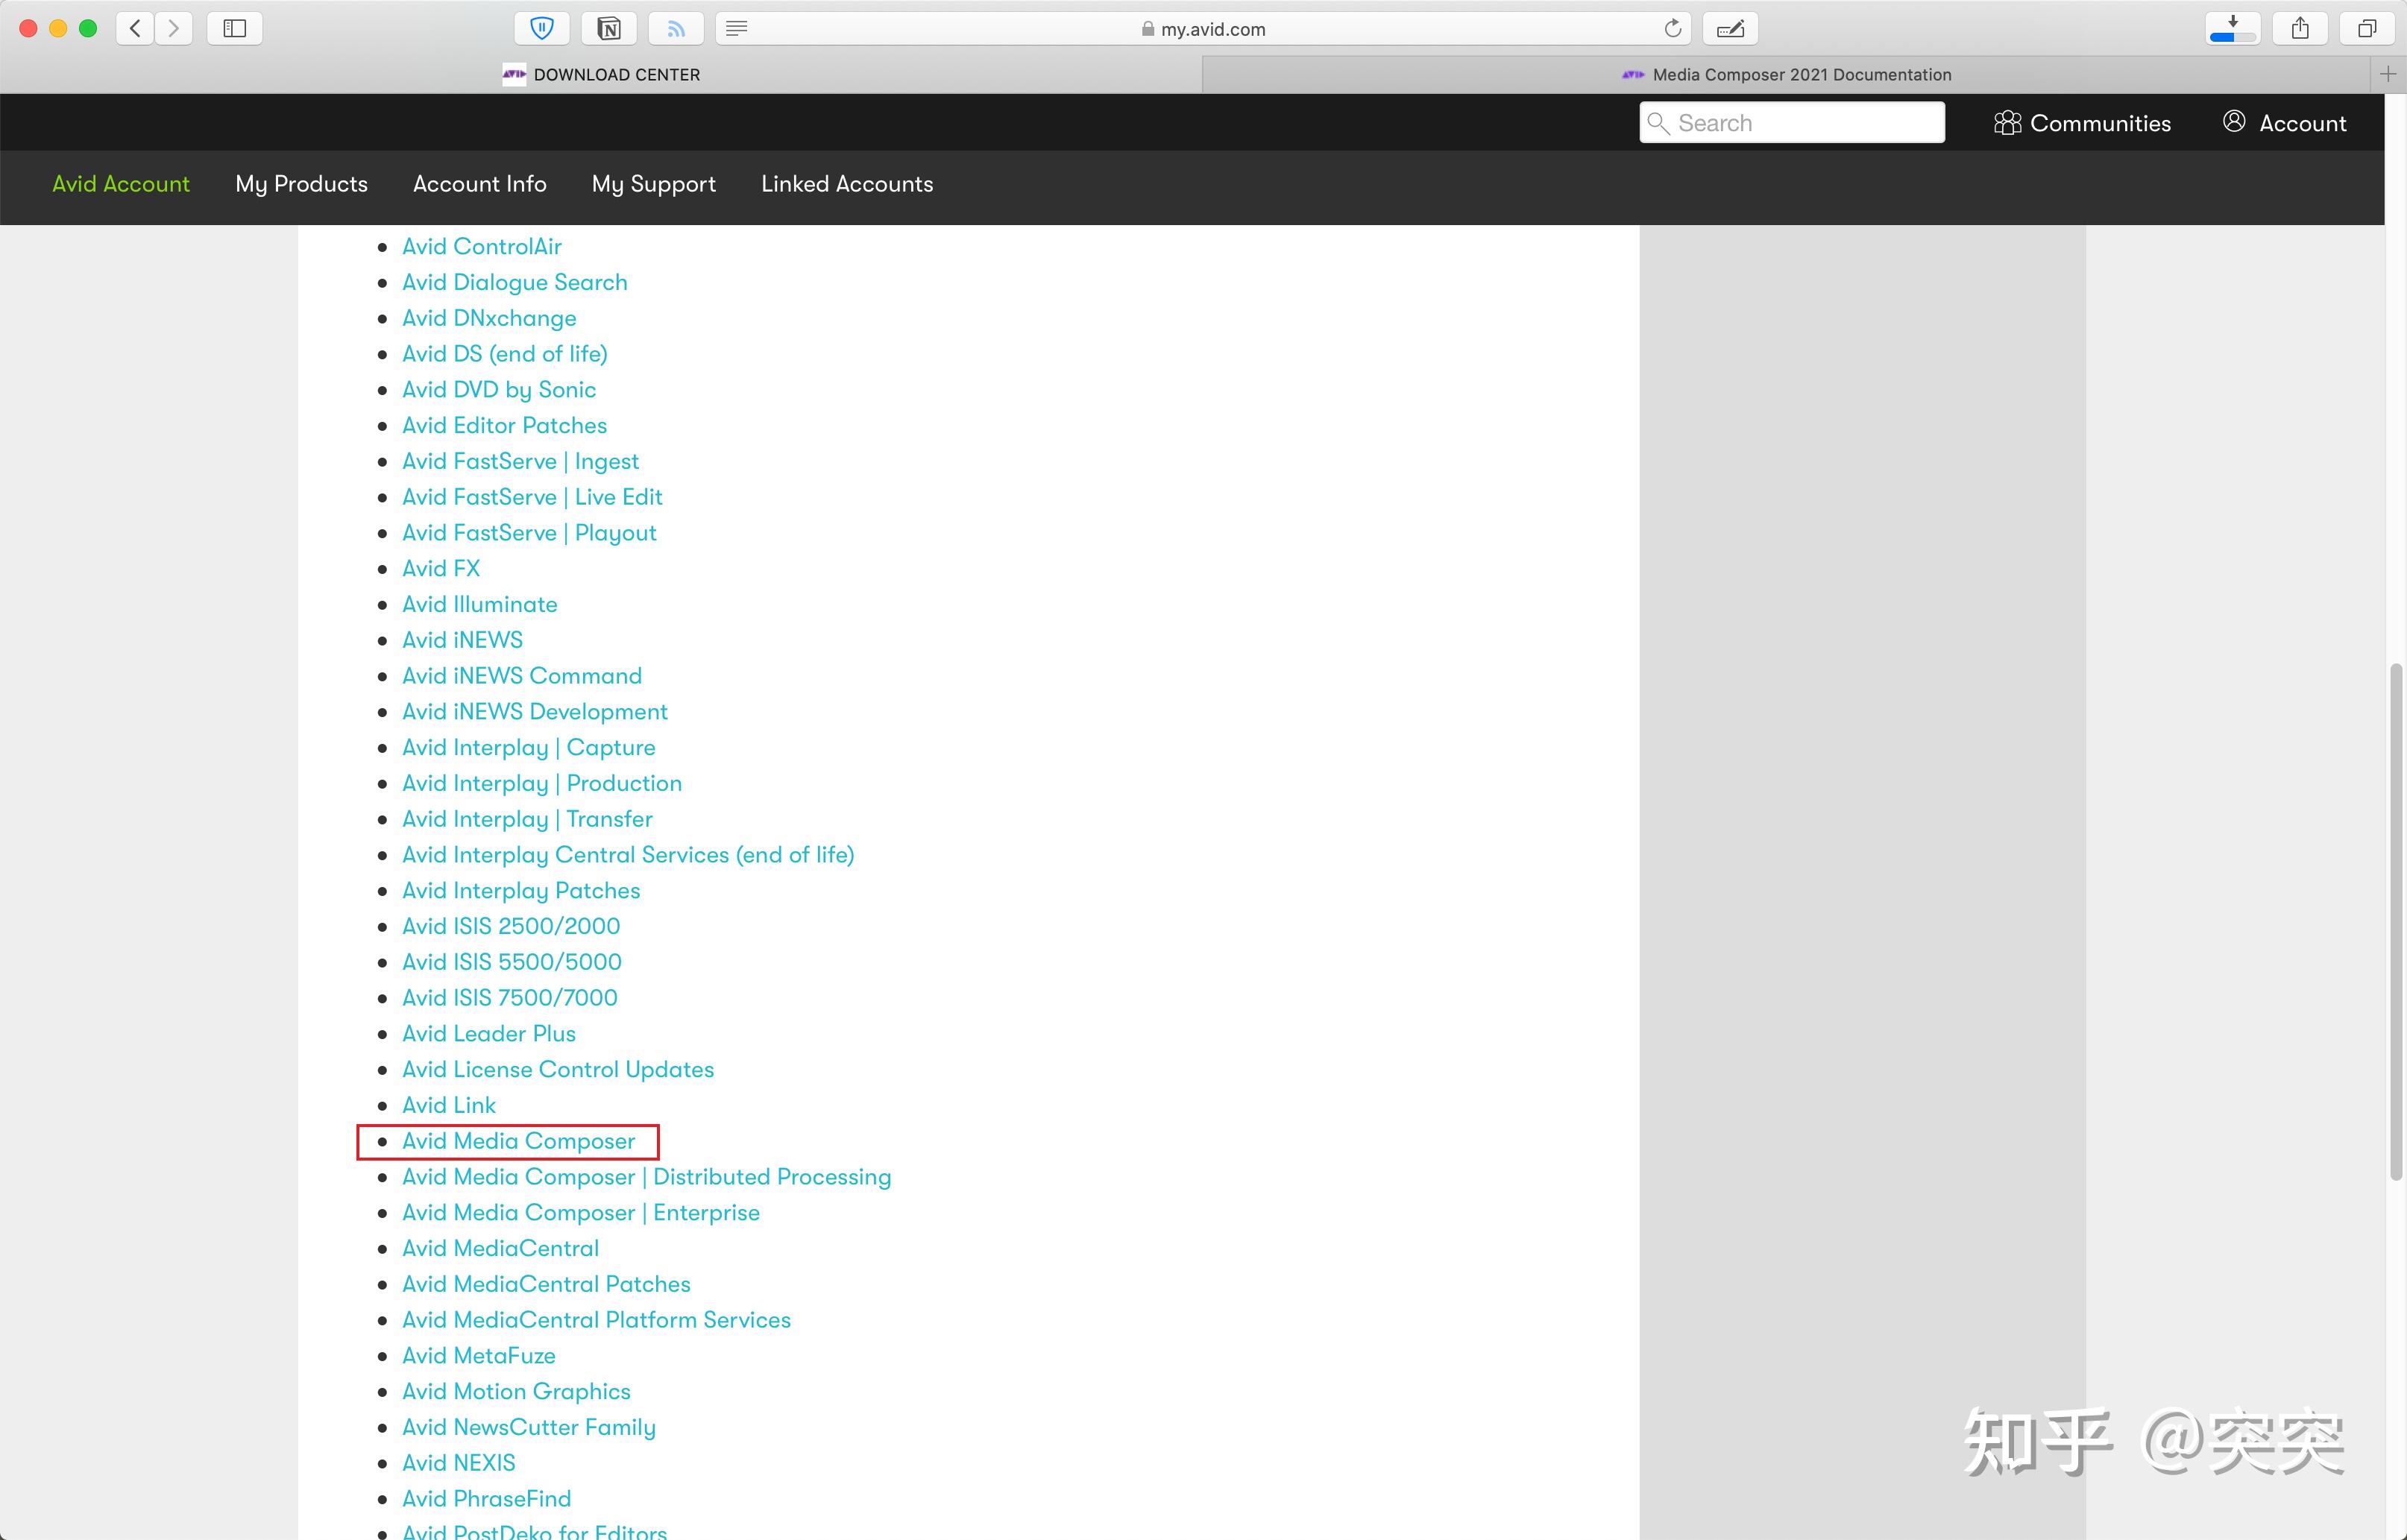Image resolution: width=2407 pixels, height=1540 pixels.
Task: Open the Notion web clipper extension
Action: 609,28
